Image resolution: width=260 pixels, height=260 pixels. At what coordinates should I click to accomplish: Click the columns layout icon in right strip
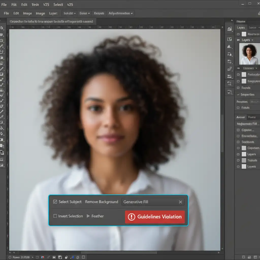point(230,39)
